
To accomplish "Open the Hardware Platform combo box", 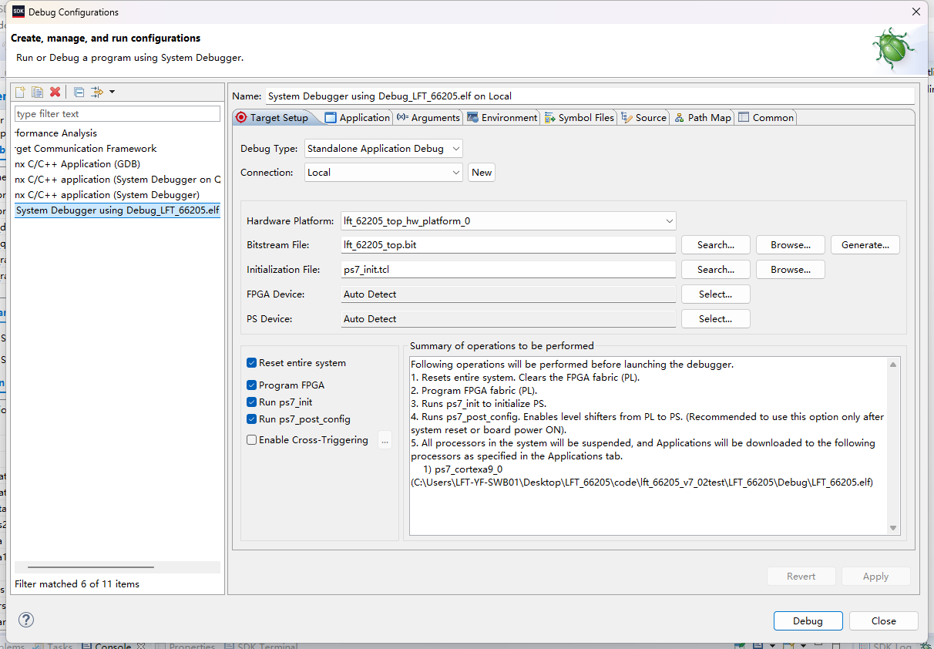I will point(509,221).
